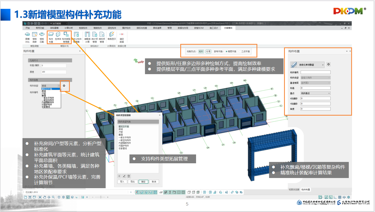The width and height of the screenshot is (375, 212).
Task: Click the 取消 button
Action: pos(154,182)
